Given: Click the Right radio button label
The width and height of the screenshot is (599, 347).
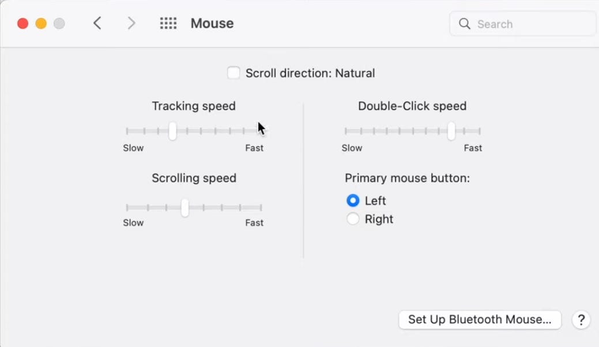Looking at the screenshot, I should (379, 219).
